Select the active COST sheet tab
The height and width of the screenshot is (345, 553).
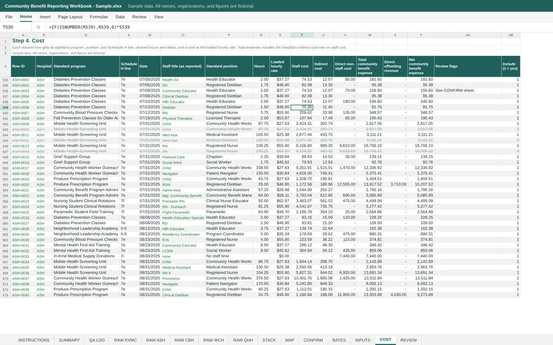pyautogui.click(x=385, y=339)
